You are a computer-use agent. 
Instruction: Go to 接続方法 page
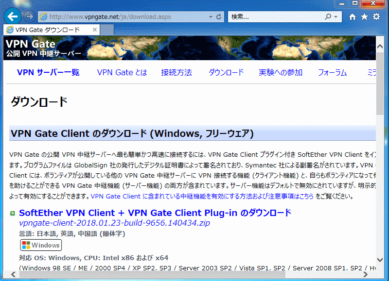coord(177,72)
